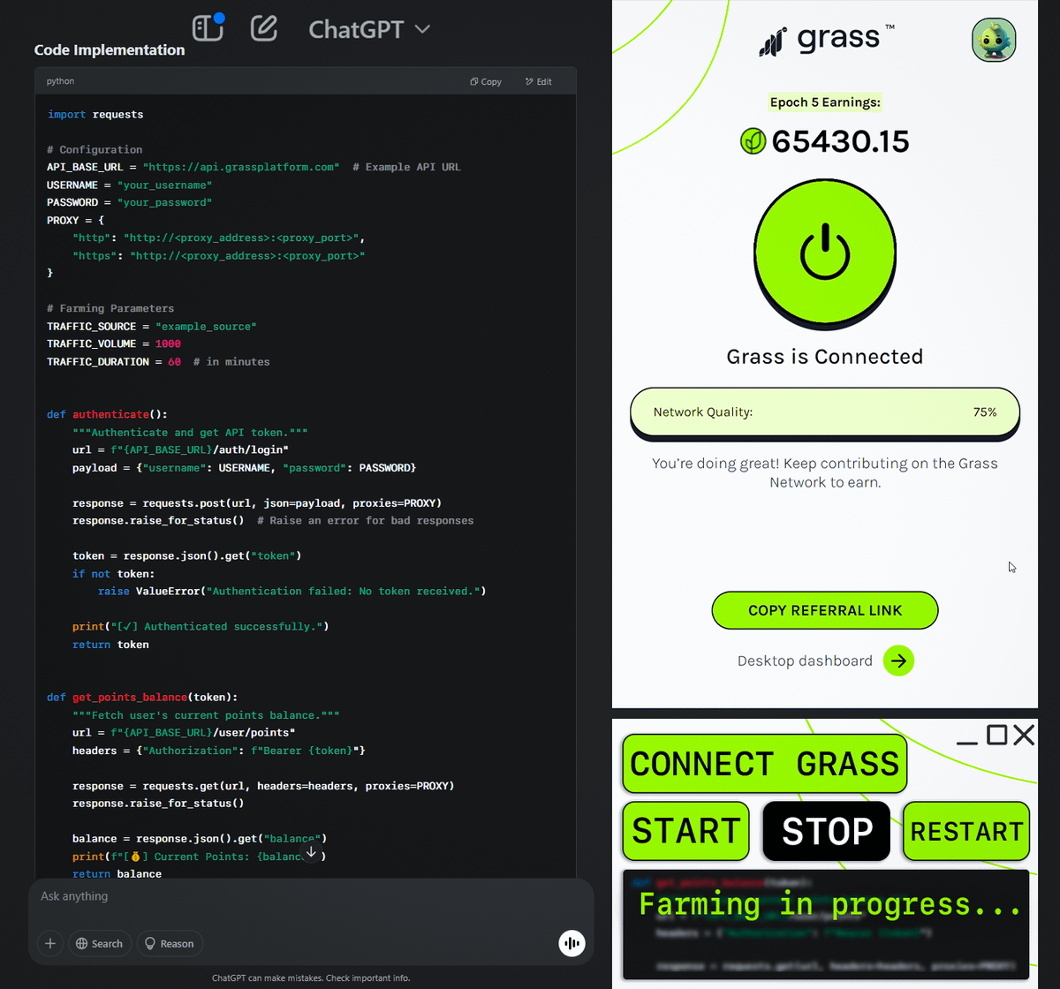Click the 'def get_points_balance(token):' line
Viewport: 1060px width, 989px height.
click(x=142, y=697)
